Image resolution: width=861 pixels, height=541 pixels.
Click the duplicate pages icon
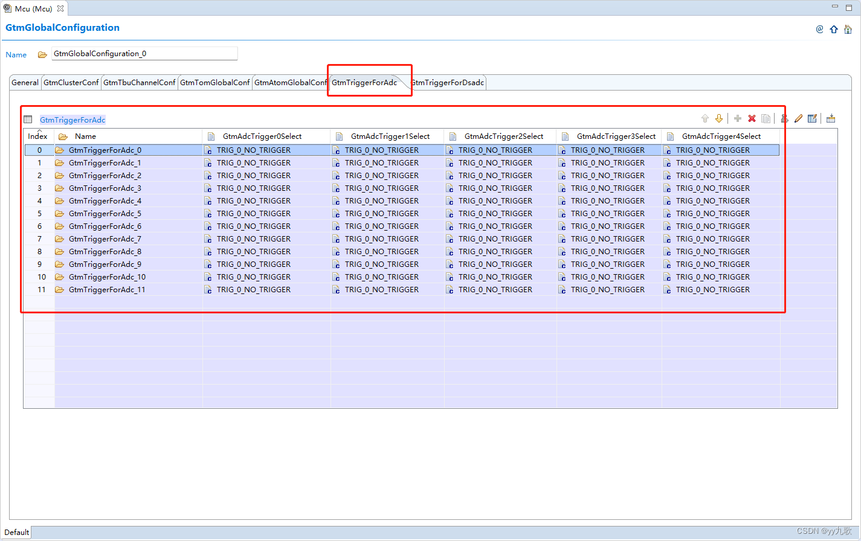(766, 119)
